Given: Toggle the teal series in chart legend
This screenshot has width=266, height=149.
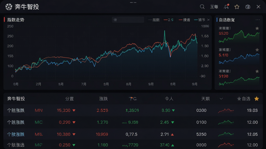Looking at the screenshot, I should [199, 20].
